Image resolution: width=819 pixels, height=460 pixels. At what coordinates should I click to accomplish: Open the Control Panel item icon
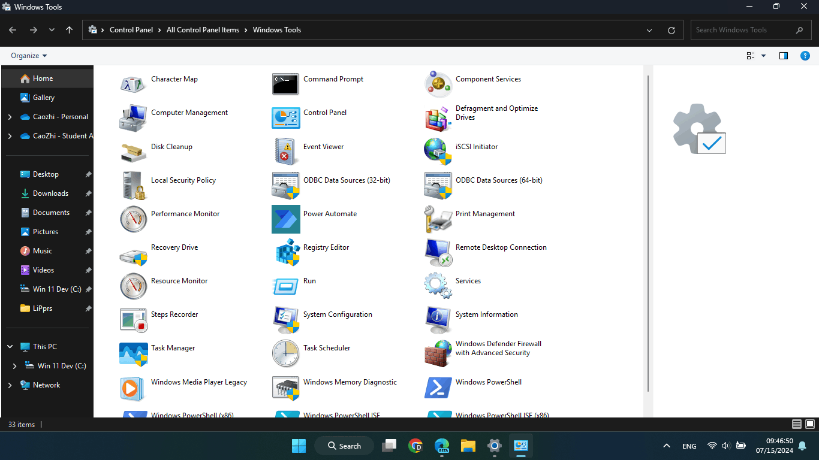click(285, 119)
